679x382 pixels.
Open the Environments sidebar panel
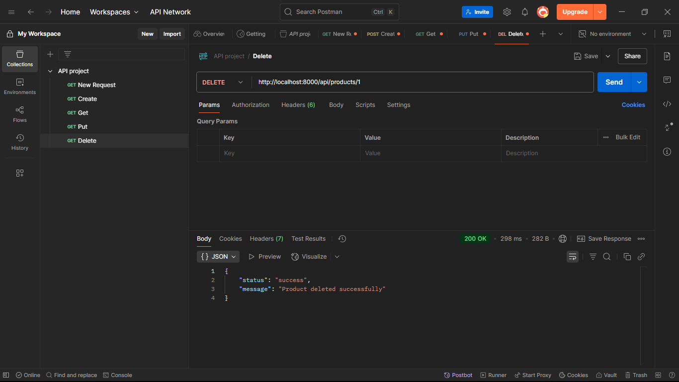pyautogui.click(x=20, y=87)
